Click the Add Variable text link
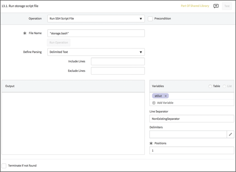 tap(165, 103)
